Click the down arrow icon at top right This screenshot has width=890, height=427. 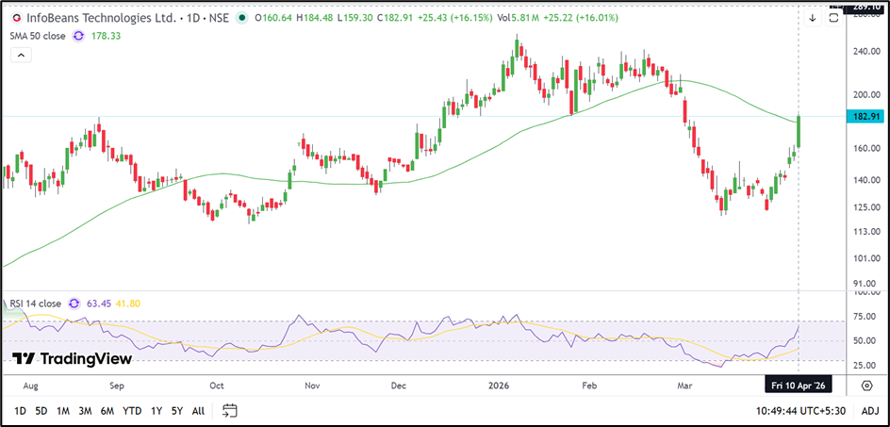click(x=812, y=18)
